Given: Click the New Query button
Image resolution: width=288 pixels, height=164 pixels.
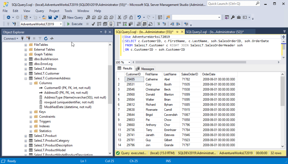Looking at the screenshot, I should (x=73, y=17).
